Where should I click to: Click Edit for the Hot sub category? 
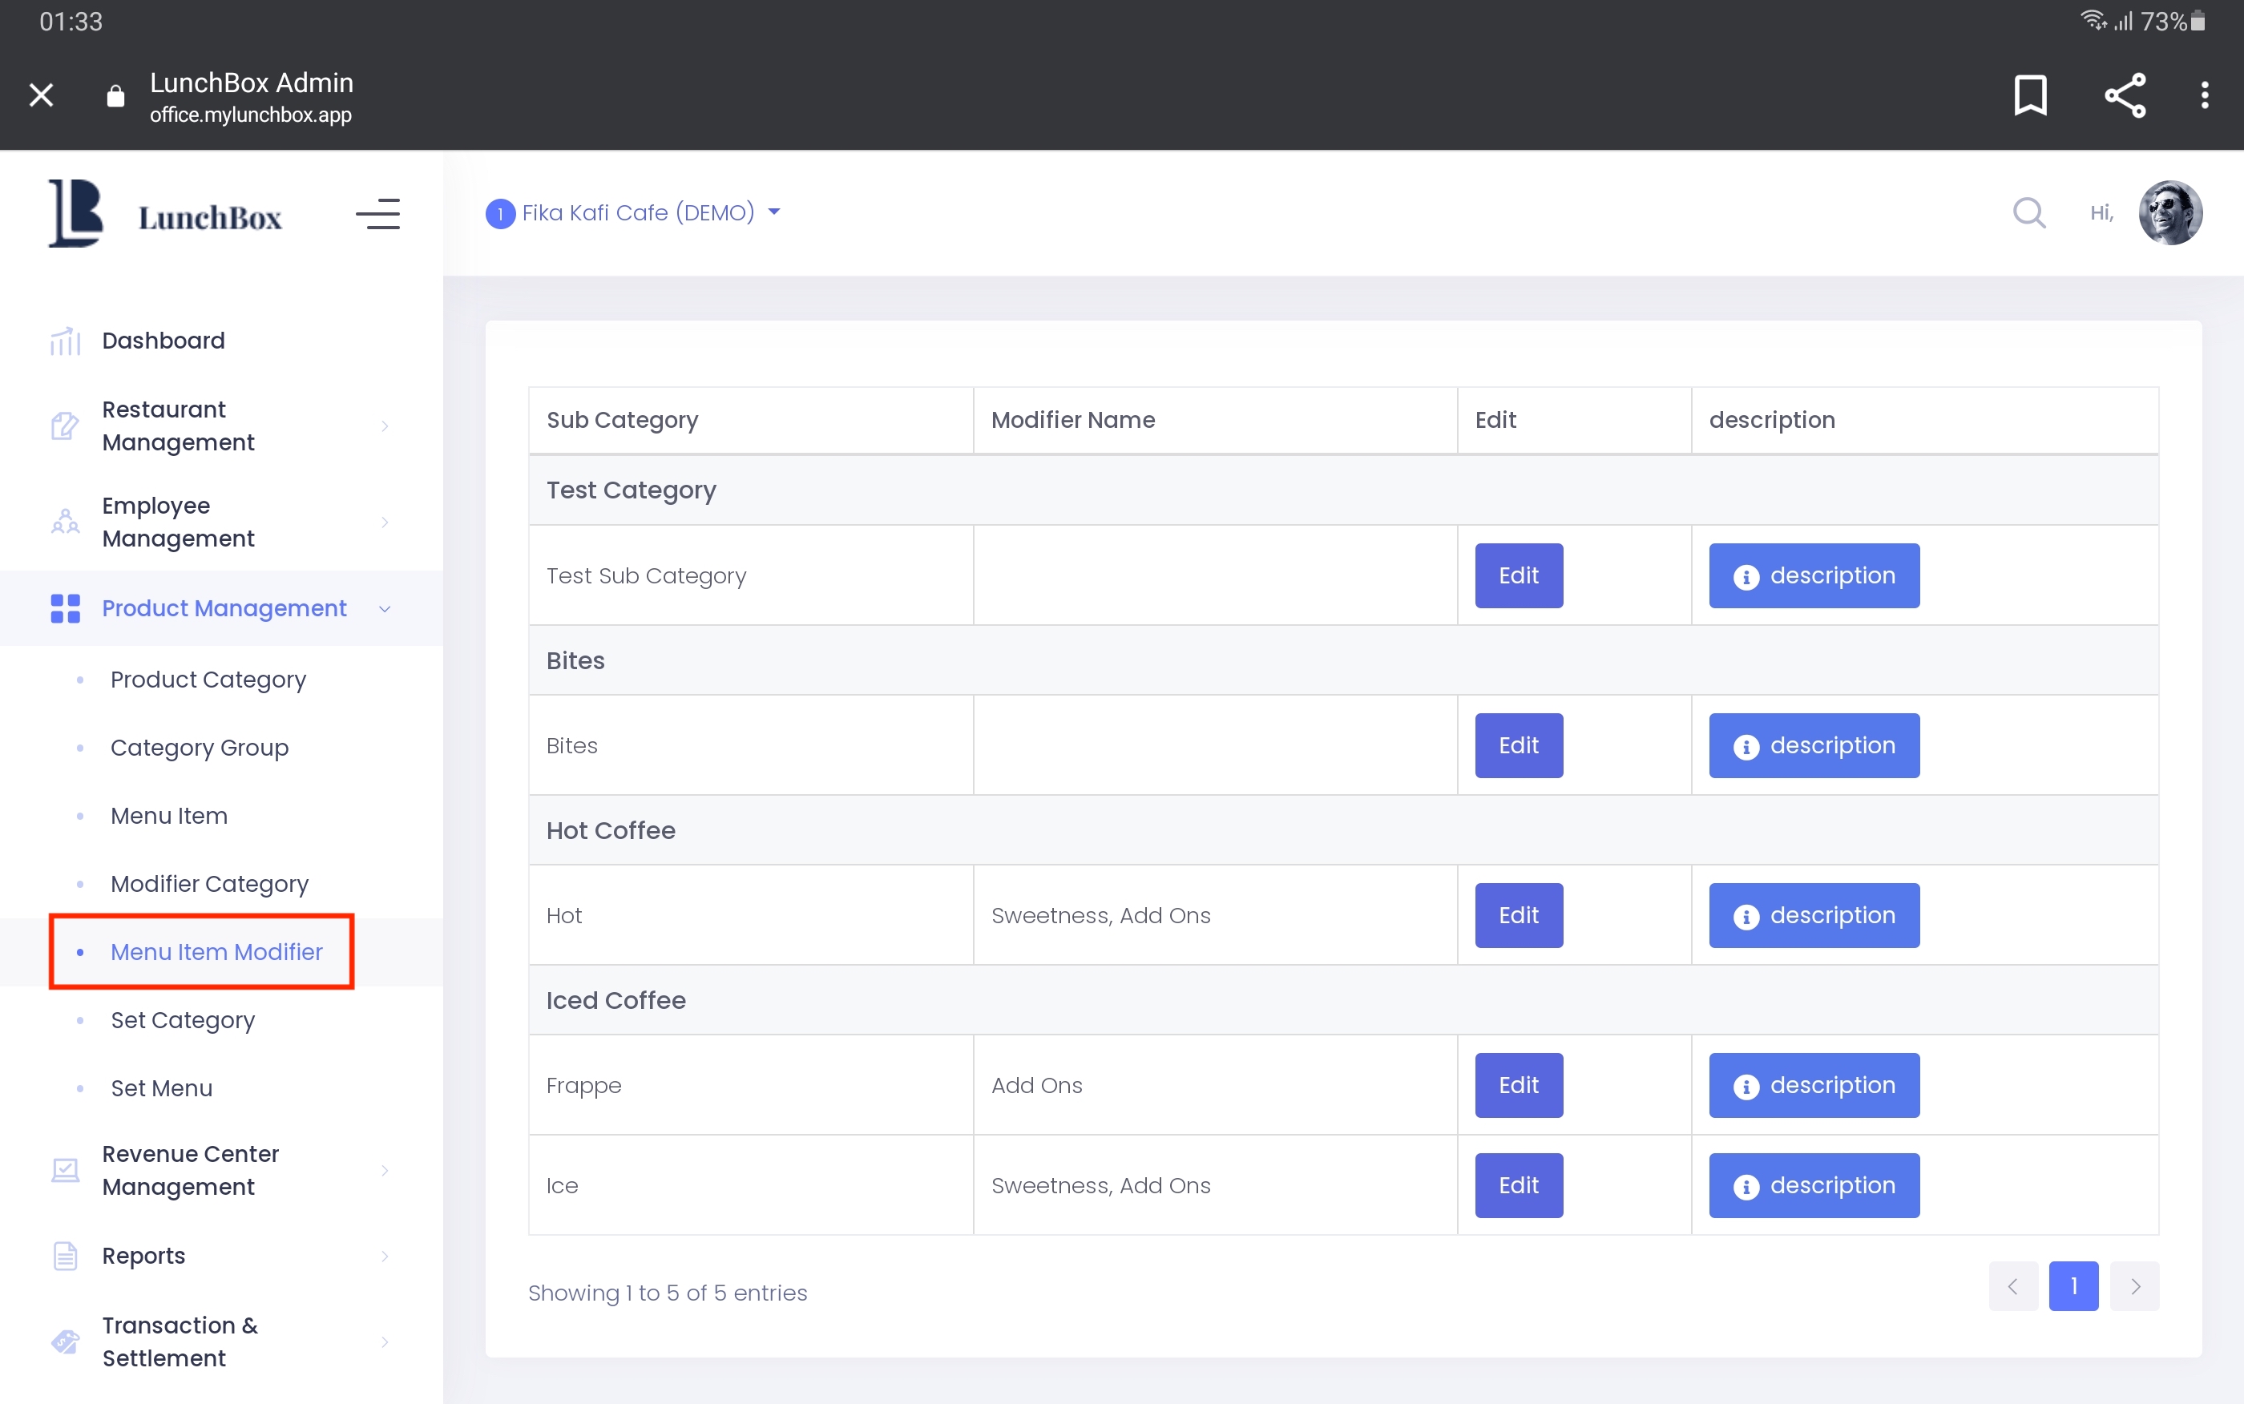[x=1518, y=916]
